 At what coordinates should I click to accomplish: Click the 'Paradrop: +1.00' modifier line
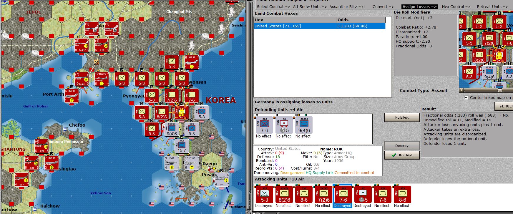tap(411, 37)
